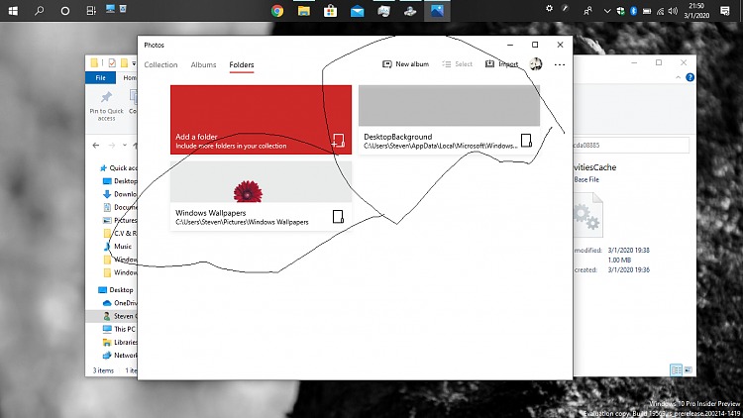
Task: Collapse Explorer ribbon chevron
Action: [x=678, y=77]
